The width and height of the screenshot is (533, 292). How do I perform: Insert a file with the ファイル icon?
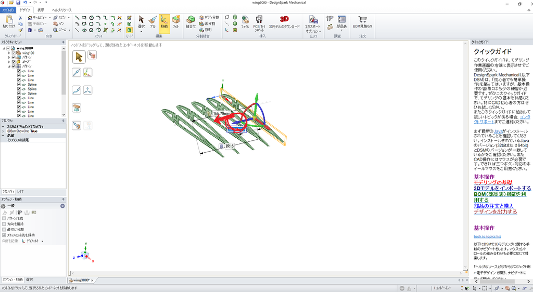click(245, 22)
